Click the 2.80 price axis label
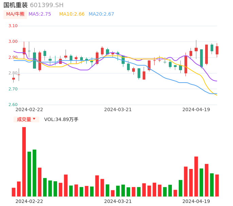This screenshot has height=206, width=233. (x=13, y=73)
